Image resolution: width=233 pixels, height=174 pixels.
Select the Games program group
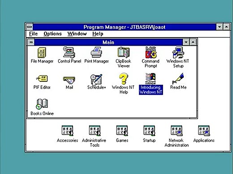click(122, 131)
